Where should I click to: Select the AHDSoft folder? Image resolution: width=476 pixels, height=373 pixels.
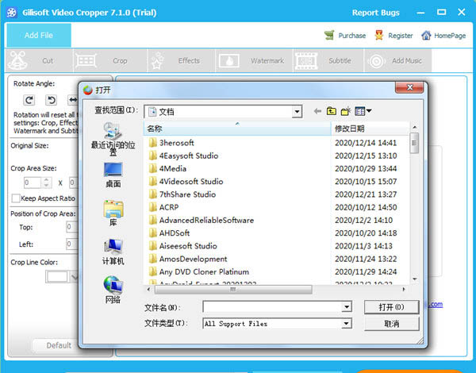tap(169, 233)
